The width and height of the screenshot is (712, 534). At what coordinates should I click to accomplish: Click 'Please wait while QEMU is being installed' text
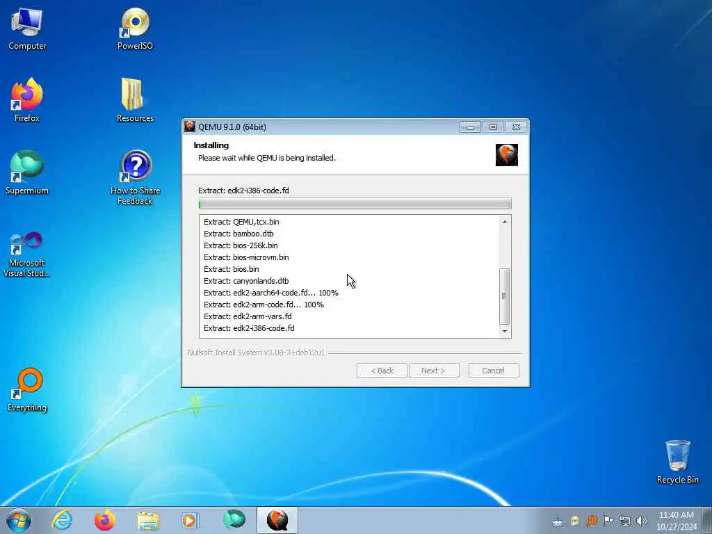point(267,158)
